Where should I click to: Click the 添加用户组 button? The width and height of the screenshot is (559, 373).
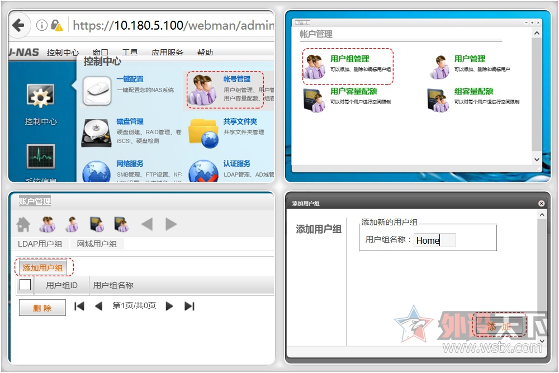[x=43, y=268]
